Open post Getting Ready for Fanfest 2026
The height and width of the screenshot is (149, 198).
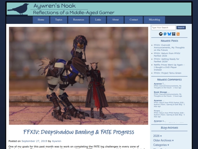(166, 60)
